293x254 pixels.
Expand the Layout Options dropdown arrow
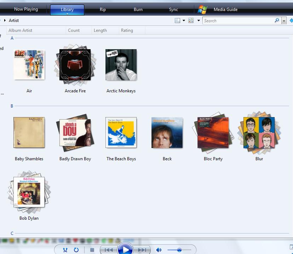click(x=184, y=21)
